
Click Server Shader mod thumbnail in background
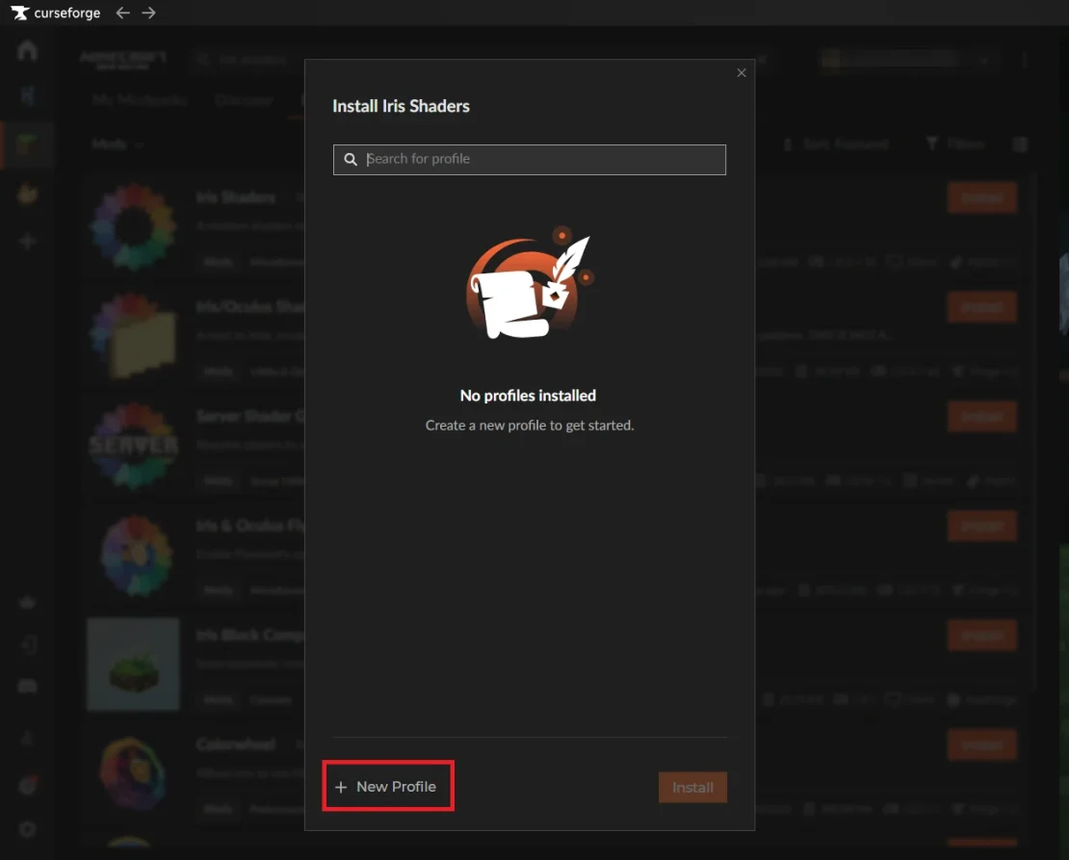pos(134,446)
